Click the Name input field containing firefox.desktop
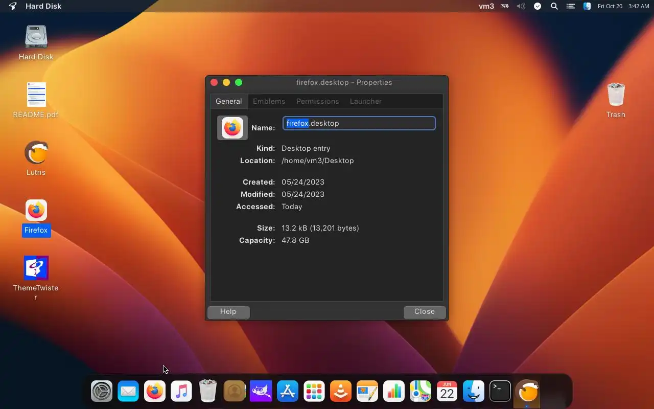This screenshot has height=409, width=654. click(359, 123)
